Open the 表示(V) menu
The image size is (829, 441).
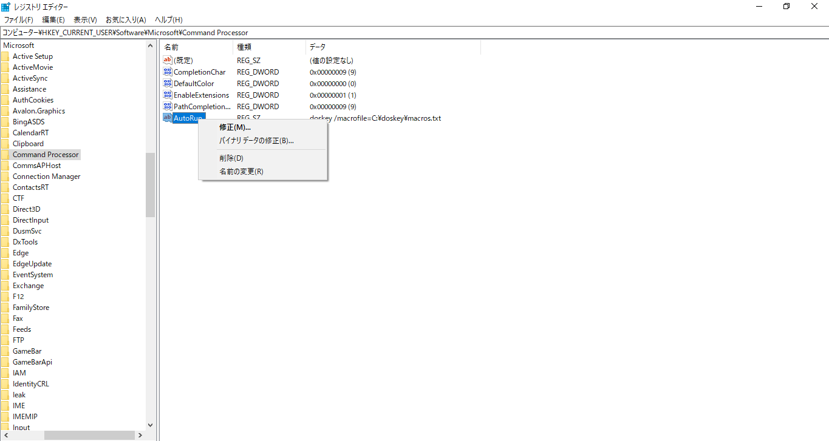(85, 20)
